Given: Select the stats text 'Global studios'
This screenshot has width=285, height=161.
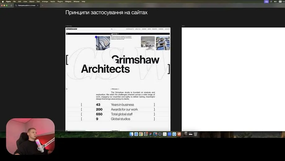Looking at the screenshot, I should 121,119.
